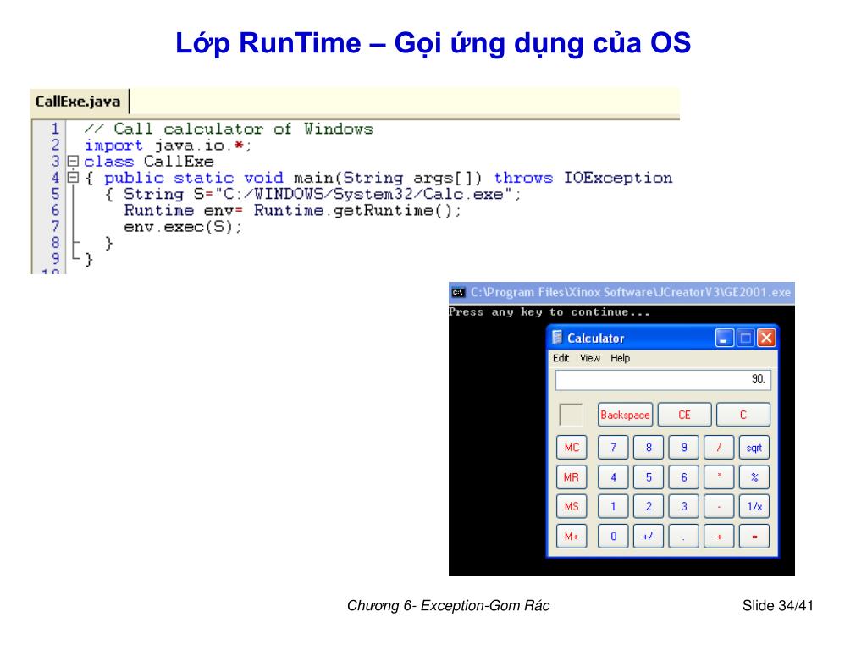The width and height of the screenshot is (867, 650).
Task: Click the 1/x reciprocal calculator key
Action: [754, 507]
